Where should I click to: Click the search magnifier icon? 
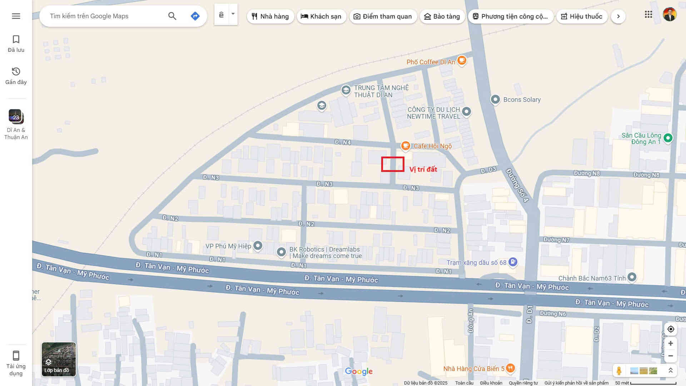pos(172,16)
